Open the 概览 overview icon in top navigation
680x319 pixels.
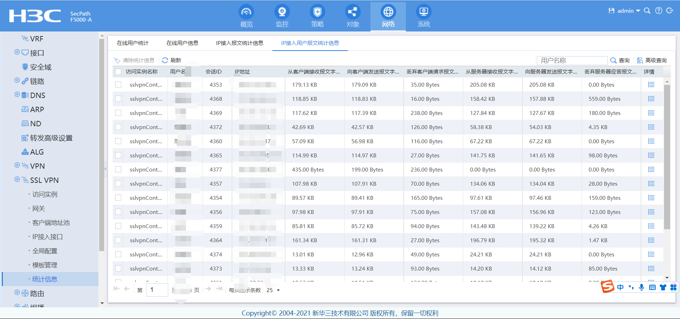[246, 12]
